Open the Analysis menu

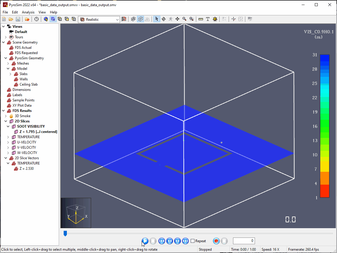pos(28,12)
